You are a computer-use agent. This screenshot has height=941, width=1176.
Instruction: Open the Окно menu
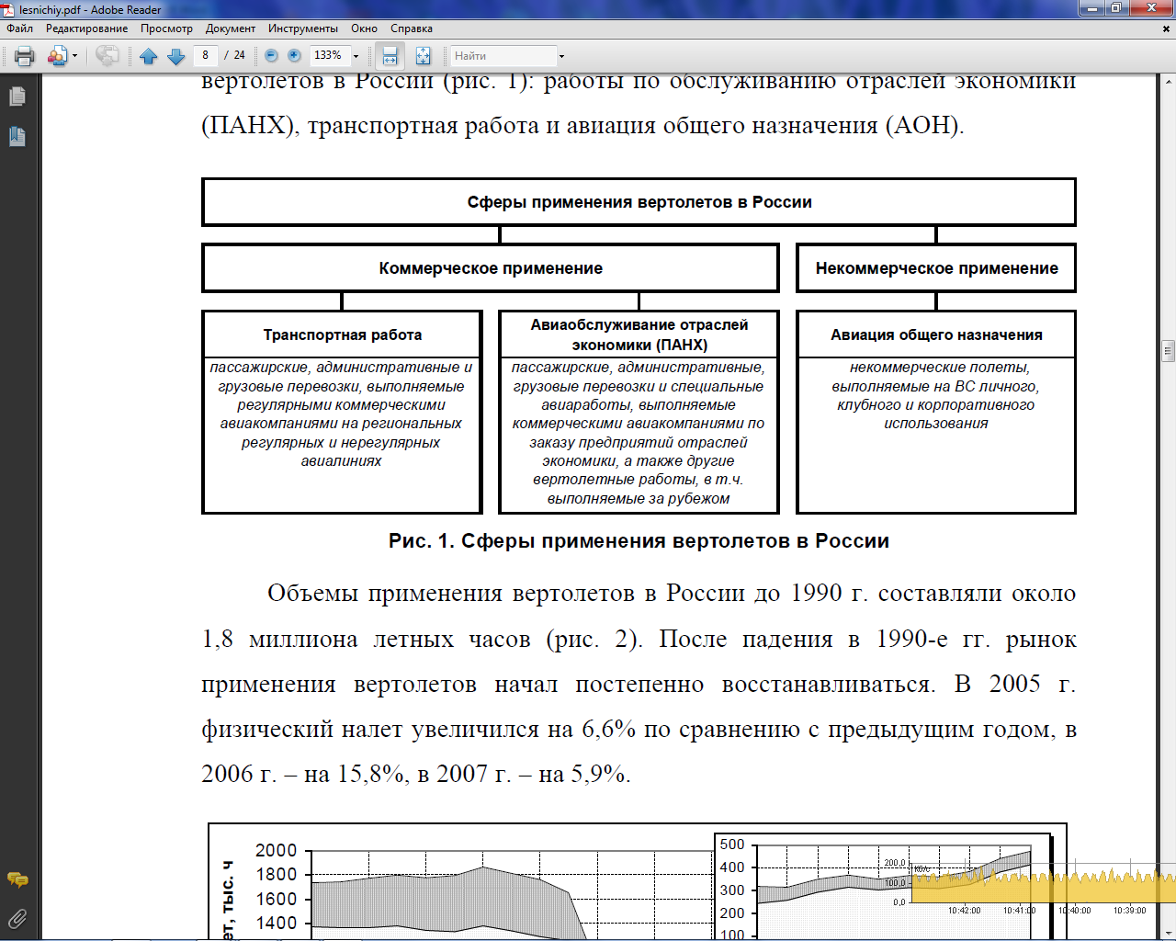pos(364,28)
